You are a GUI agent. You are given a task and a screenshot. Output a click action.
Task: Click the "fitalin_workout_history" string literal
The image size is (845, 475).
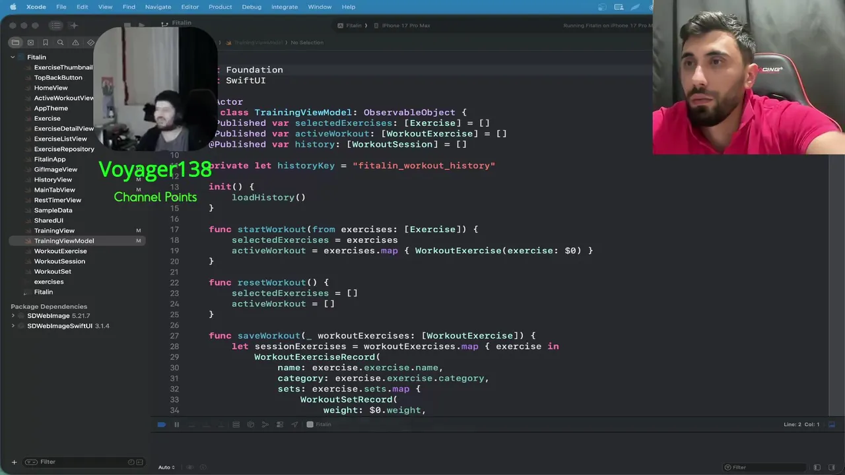click(x=424, y=166)
